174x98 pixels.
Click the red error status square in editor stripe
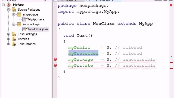(x=171, y=5)
